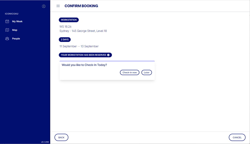Toggle the hamburger navigation menu icon
The height and width of the screenshot is (144, 250).
(58, 6)
